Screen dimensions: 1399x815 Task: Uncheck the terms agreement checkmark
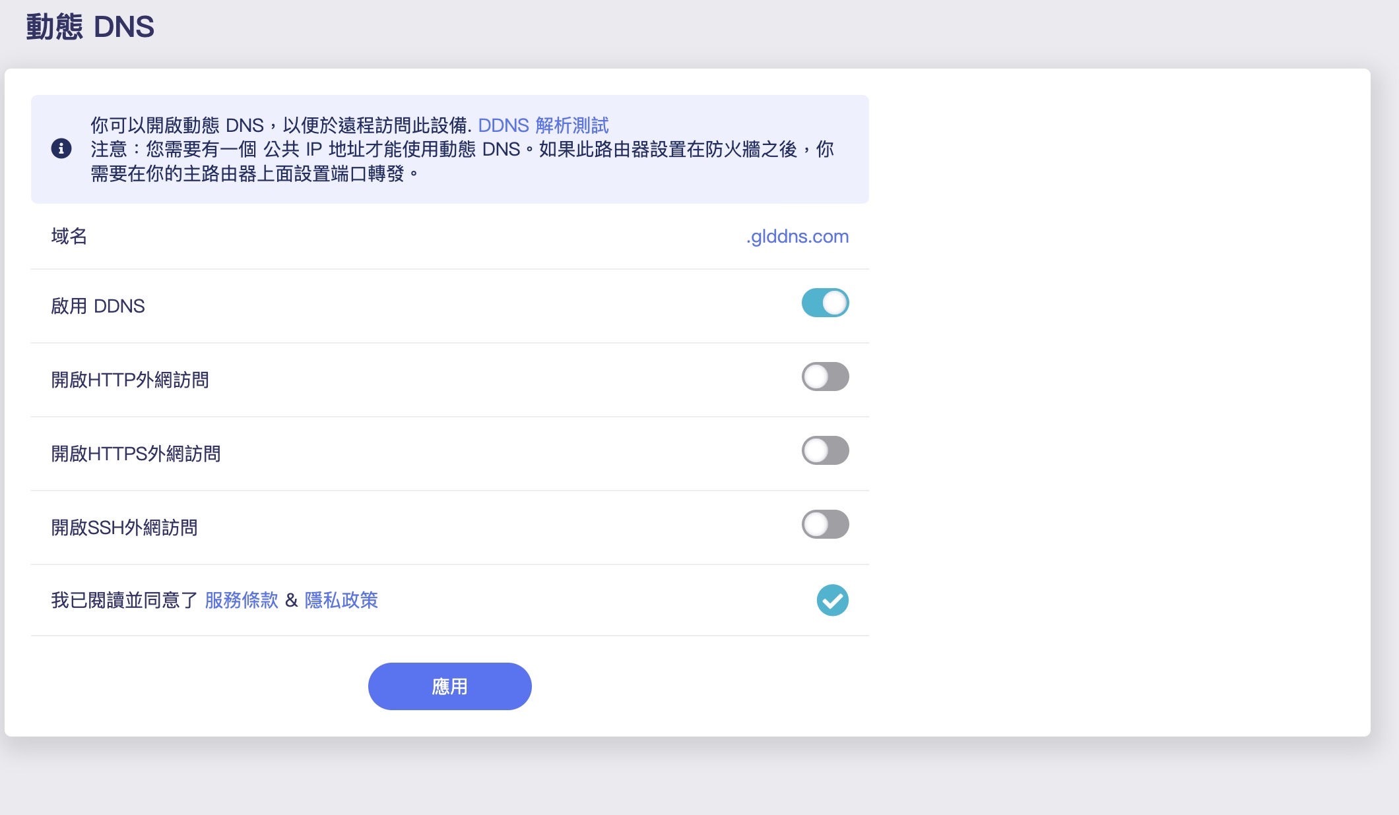click(832, 600)
